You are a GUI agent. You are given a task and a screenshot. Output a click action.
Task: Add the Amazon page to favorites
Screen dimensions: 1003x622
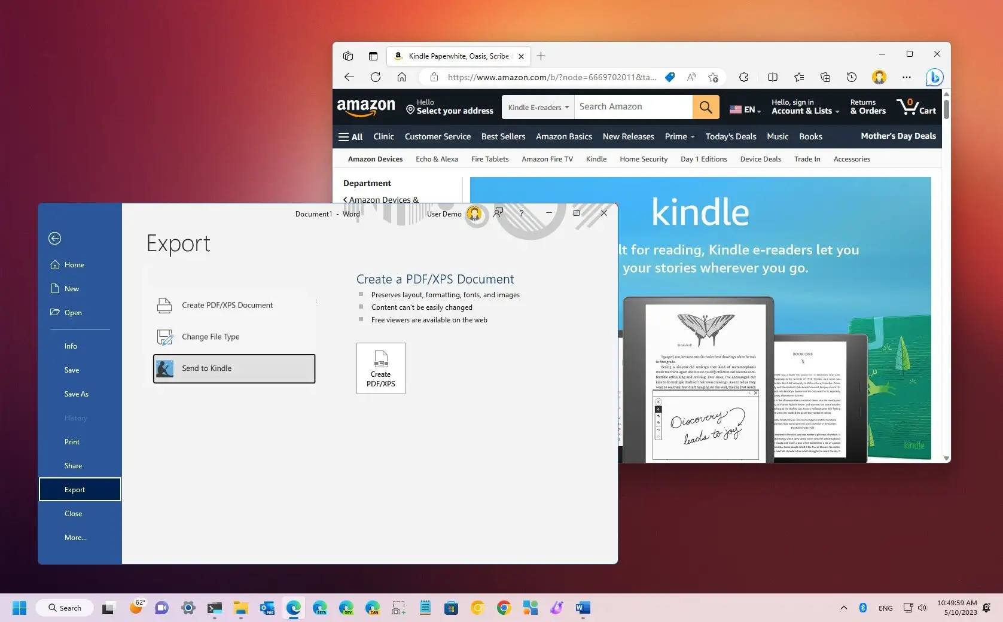click(712, 77)
